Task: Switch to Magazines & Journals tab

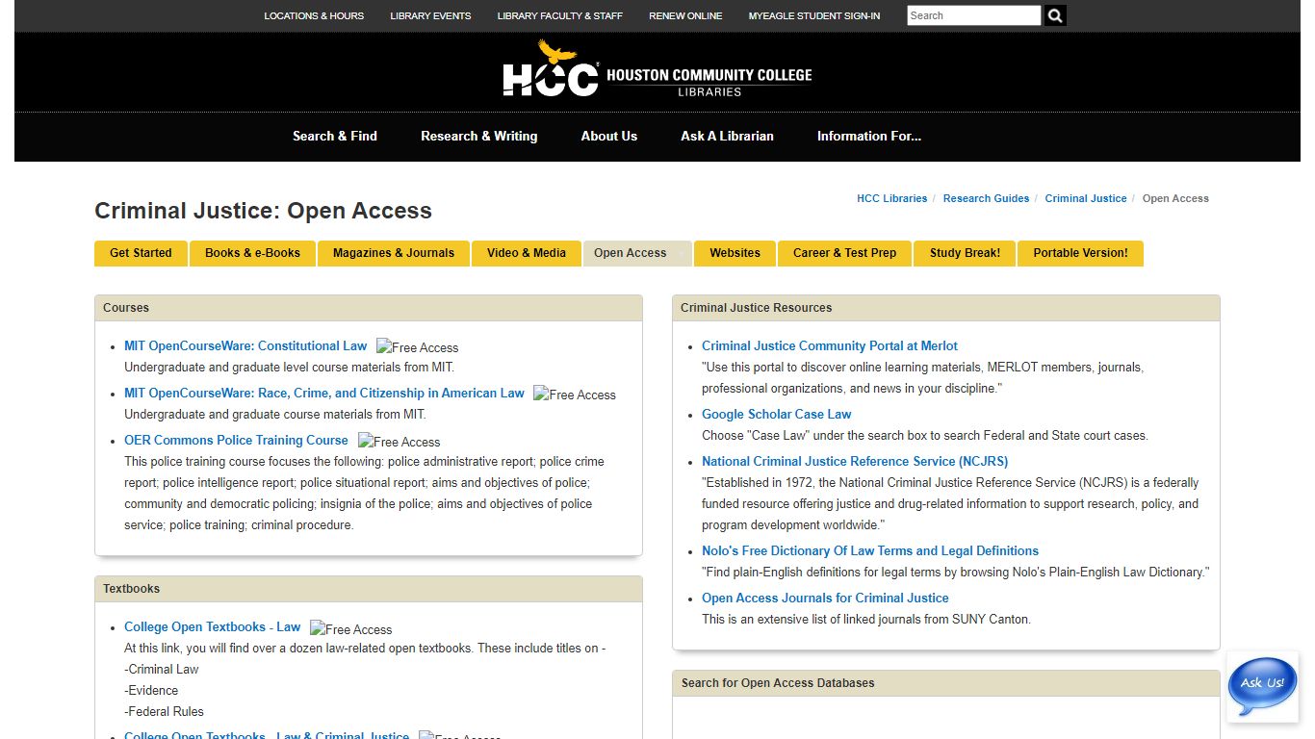Action: point(394,253)
